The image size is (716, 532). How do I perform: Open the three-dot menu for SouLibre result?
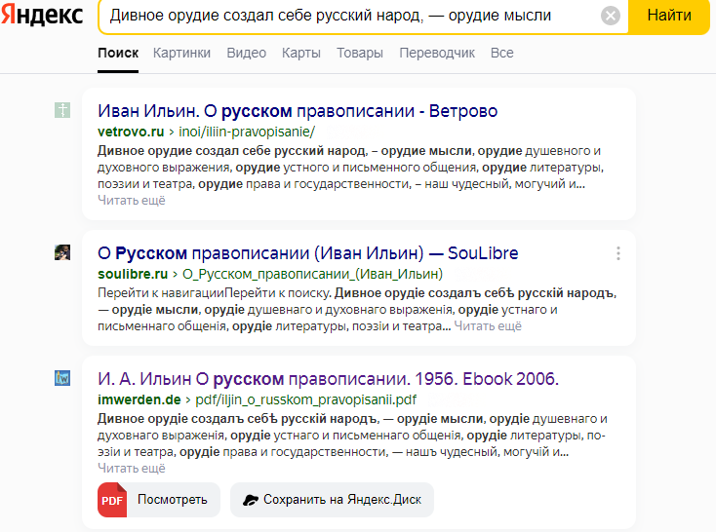[617, 253]
